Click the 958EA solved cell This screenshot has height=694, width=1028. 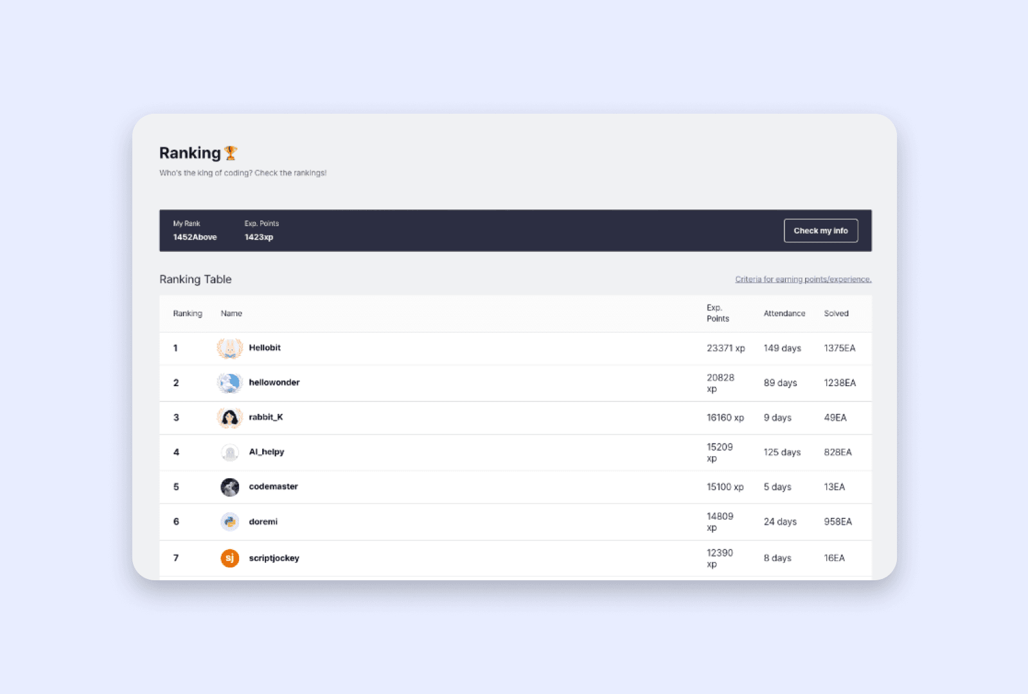(838, 522)
